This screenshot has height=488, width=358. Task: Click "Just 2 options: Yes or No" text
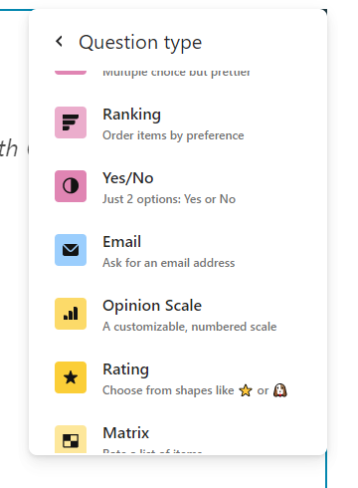(169, 199)
